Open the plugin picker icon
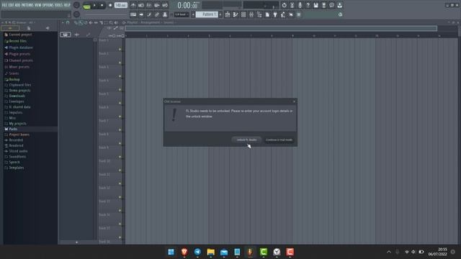461x259 pixels. click(275, 14)
